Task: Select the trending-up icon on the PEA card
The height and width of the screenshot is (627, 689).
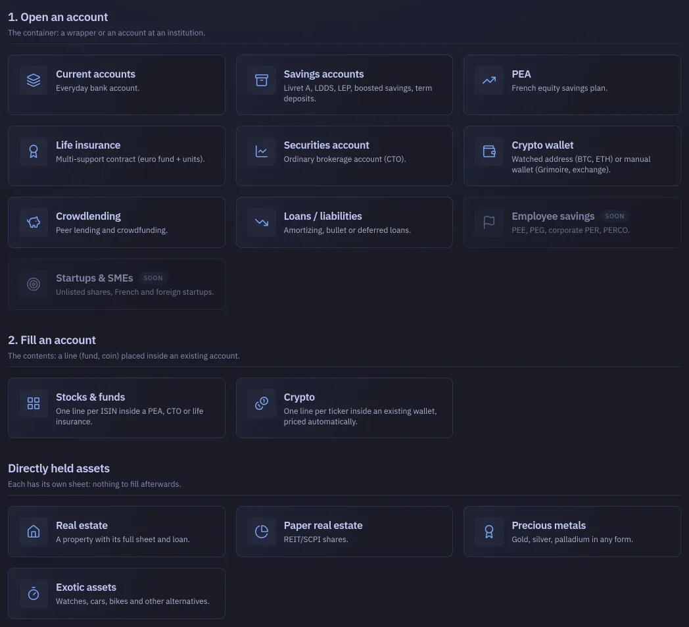Action: [489, 80]
